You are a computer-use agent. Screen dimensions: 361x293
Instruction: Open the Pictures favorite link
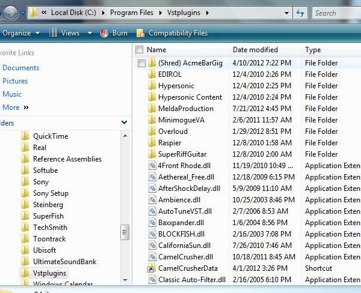click(x=15, y=81)
